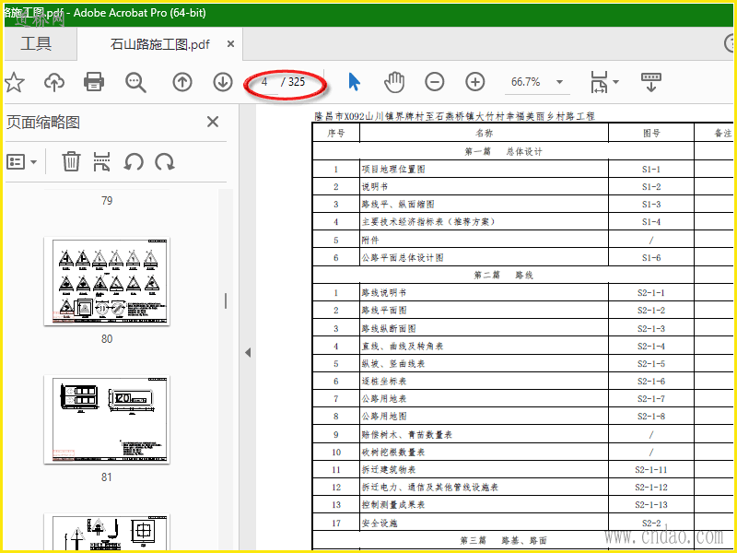Click the 第二篇 路线 section heading

point(503,275)
